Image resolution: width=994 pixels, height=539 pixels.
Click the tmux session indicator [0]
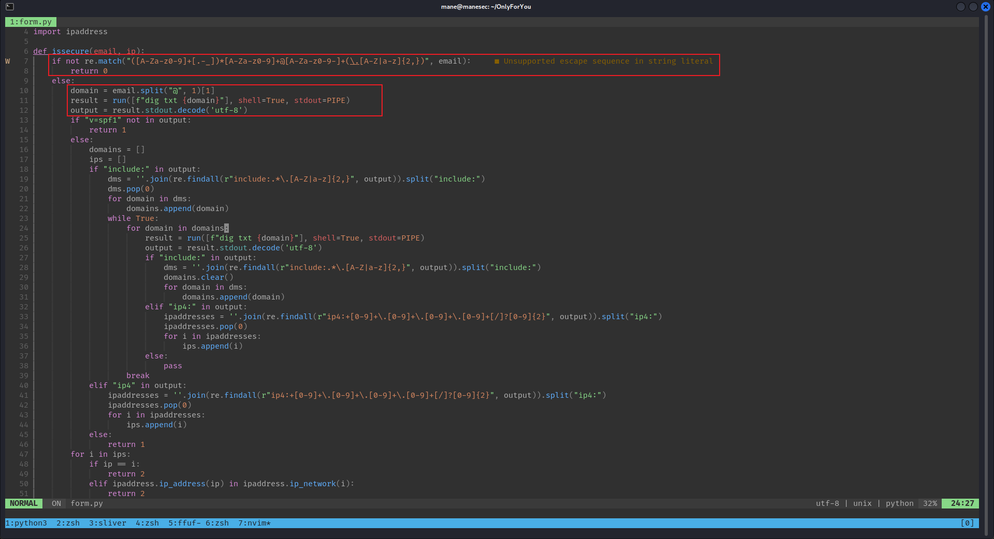click(967, 523)
